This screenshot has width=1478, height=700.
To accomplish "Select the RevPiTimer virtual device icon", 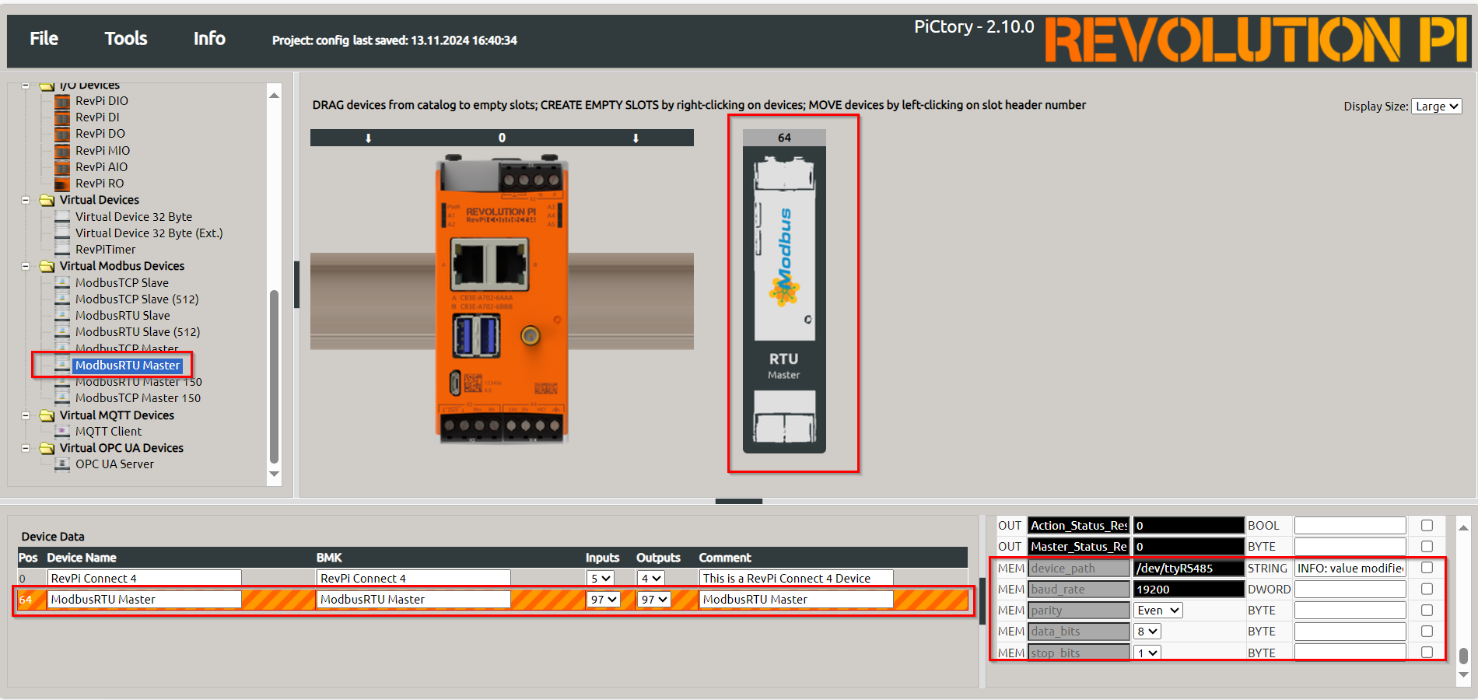I will click(x=61, y=249).
